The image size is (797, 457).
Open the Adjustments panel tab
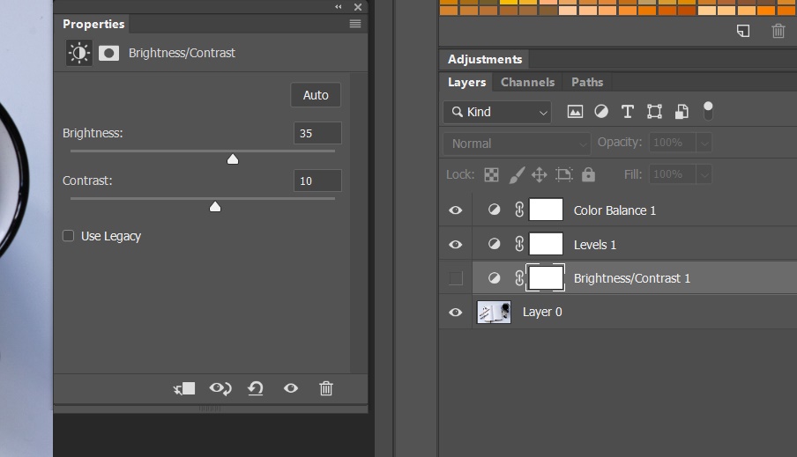[484, 59]
